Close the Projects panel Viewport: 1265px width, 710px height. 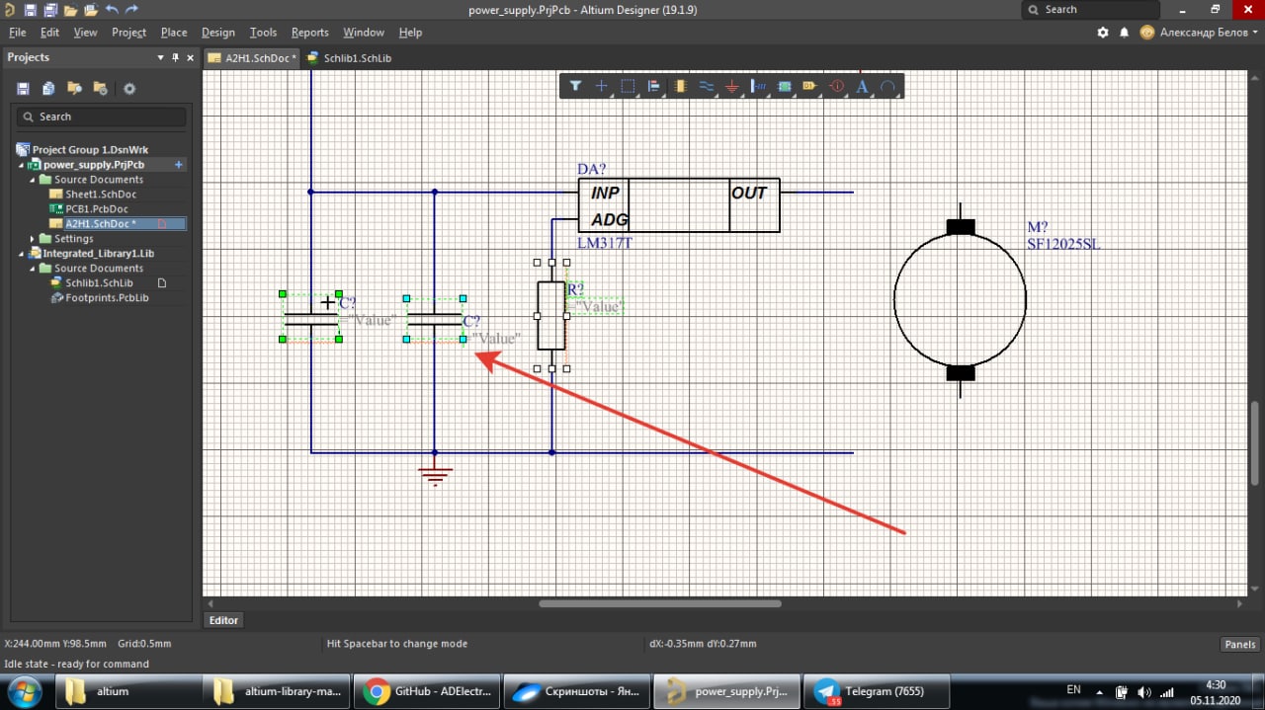190,57
